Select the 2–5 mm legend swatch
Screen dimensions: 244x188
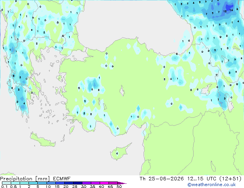(33, 183)
